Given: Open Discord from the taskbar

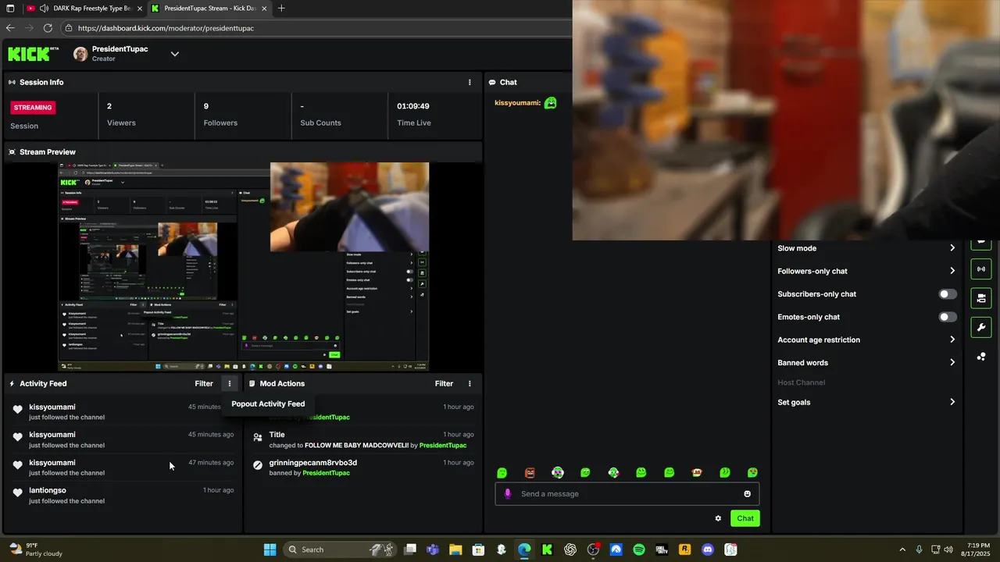Looking at the screenshot, I should coord(708,550).
